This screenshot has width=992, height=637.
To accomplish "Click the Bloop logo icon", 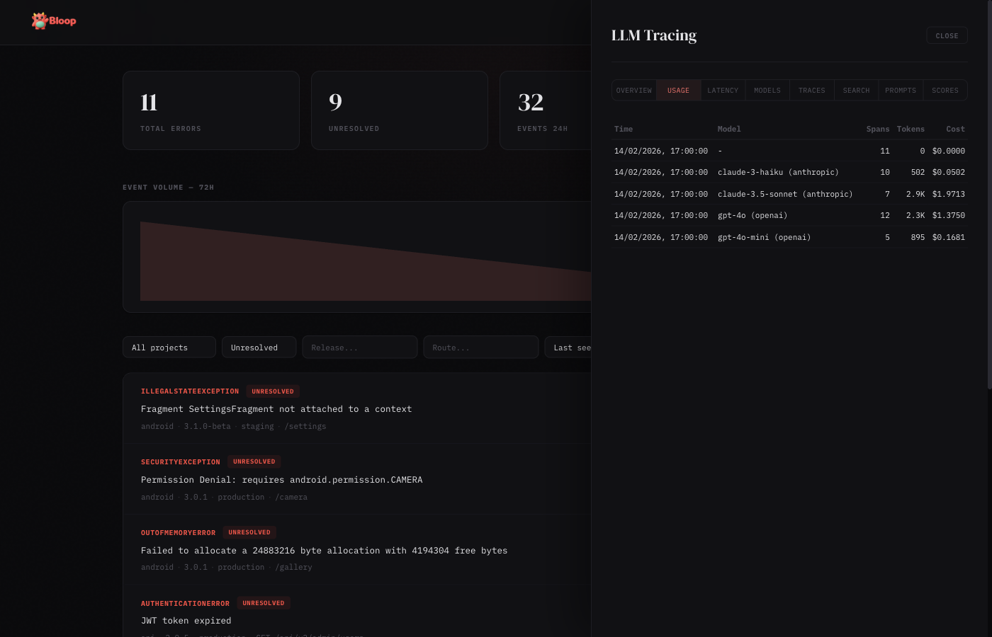I will click(x=39, y=21).
